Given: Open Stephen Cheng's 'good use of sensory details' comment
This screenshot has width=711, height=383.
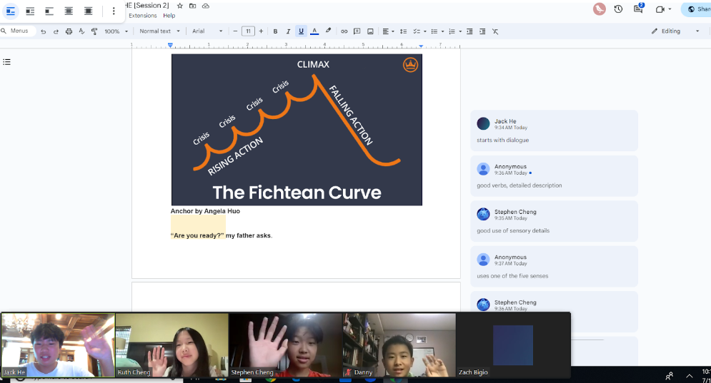Looking at the screenshot, I should click(x=554, y=221).
